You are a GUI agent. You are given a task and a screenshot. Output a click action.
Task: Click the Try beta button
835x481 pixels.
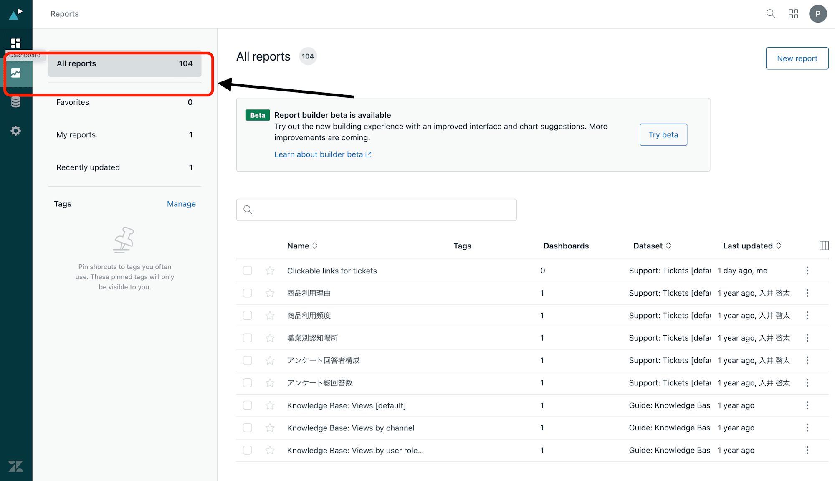663,135
